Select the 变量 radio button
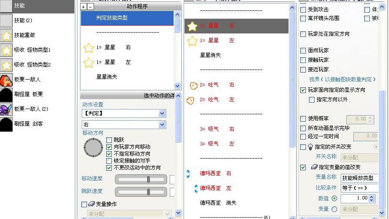The height and width of the screenshot is (219, 389). click(x=335, y=209)
